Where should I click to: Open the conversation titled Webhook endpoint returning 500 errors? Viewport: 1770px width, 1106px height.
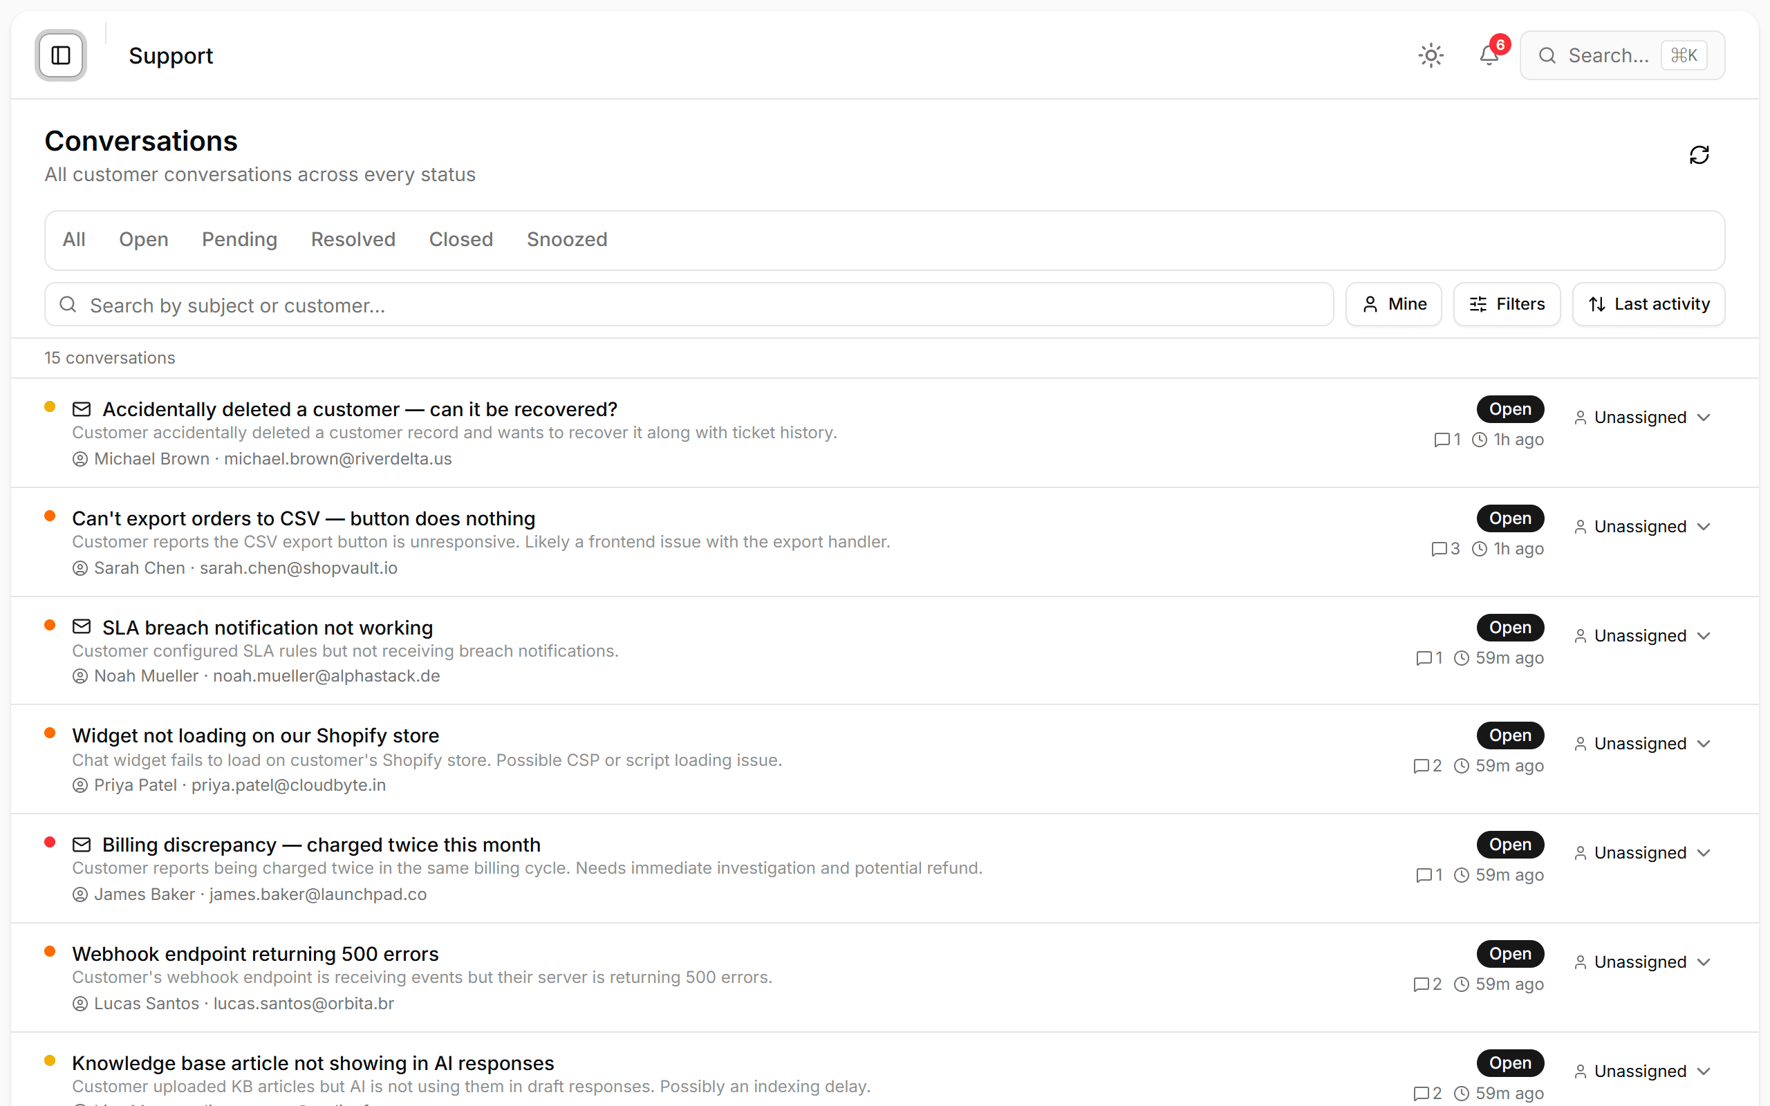coord(255,953)
